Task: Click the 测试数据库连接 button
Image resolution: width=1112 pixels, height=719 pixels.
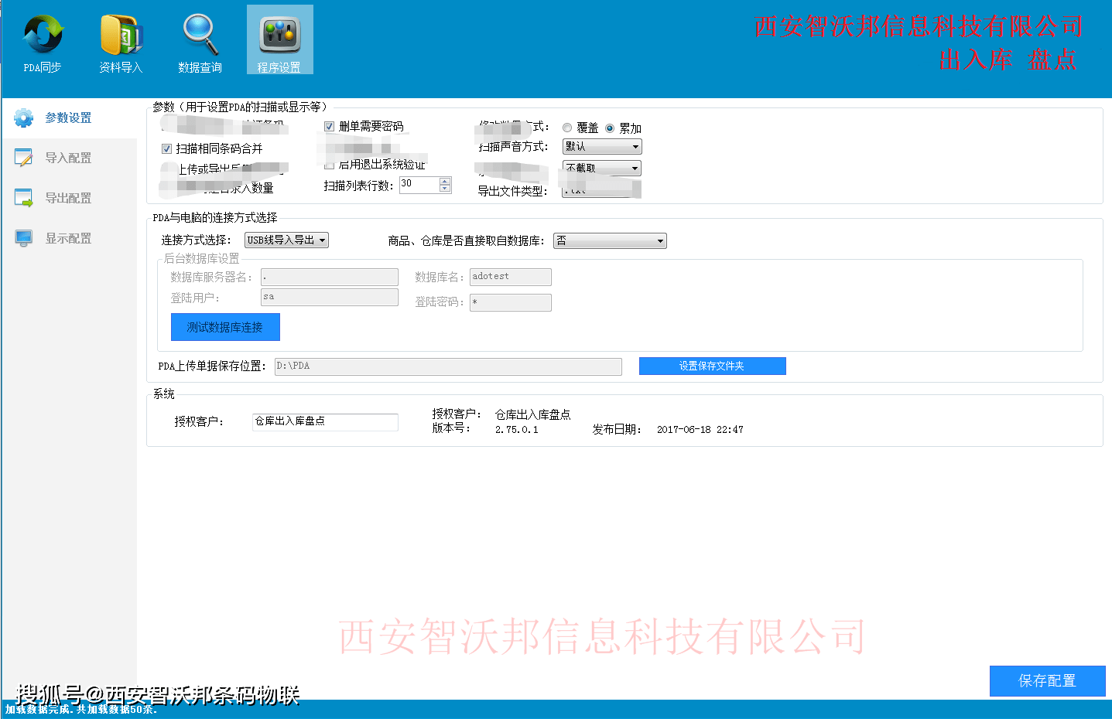Action: pyautogui.click(x=225, y=327)
